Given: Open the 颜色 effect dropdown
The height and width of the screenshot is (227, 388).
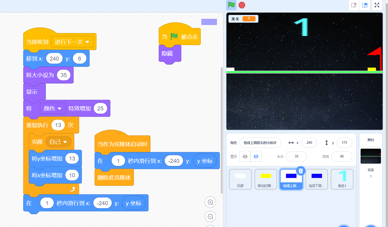Looking at the screenshot, I should (53, 108).
